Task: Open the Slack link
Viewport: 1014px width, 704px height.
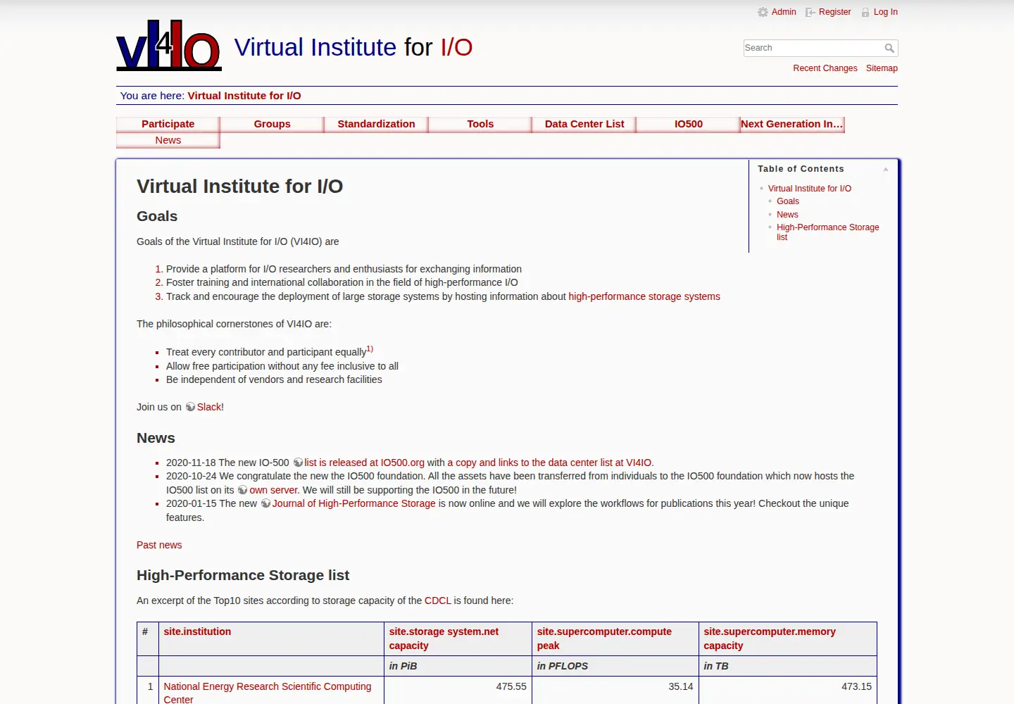Action: point(209,407)
